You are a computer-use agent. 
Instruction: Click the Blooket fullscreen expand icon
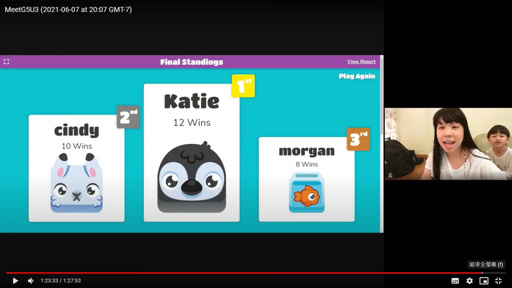pyautogui.click(x=6, y=62)
